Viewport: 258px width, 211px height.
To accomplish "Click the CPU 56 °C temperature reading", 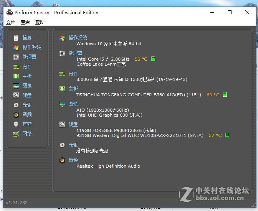I will point(141,59).
